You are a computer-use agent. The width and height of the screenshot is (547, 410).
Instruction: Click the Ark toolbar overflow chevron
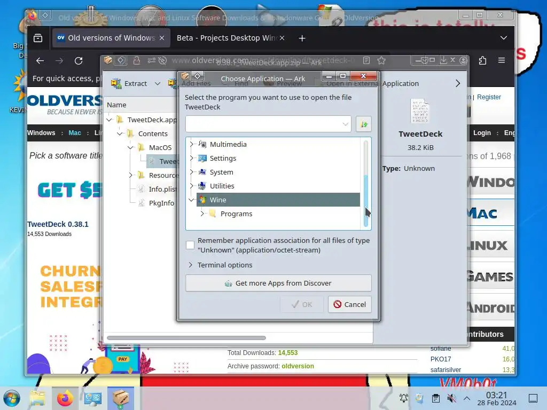coord(458,83)
